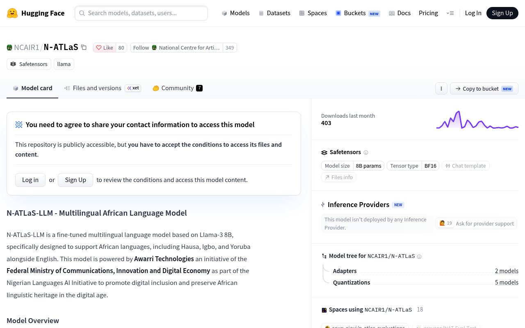Click the Spaces using count 18
Viewport: 525px width, 328px height.
pos(420,310)
